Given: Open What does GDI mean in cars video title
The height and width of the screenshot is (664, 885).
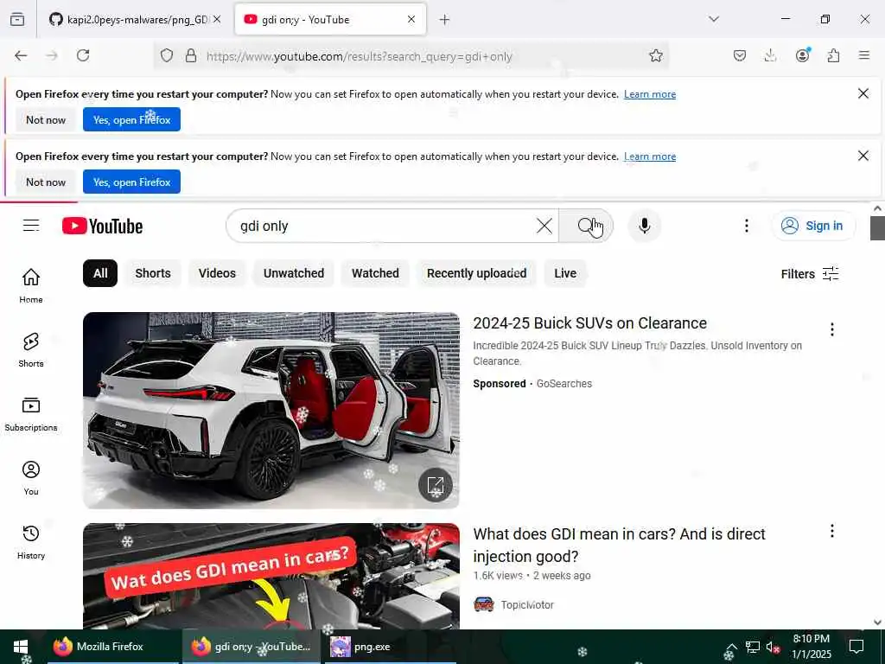Looking at the screenshot, I should (x=619, y=545).
